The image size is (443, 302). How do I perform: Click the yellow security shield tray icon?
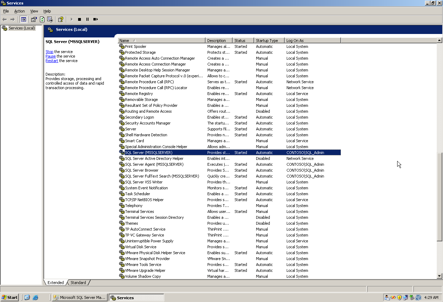pos(400,297)
